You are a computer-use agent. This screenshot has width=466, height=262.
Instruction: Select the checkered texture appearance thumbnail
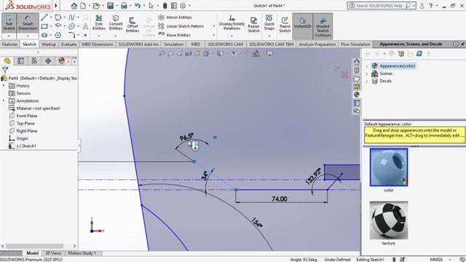[x=389, y=221]
